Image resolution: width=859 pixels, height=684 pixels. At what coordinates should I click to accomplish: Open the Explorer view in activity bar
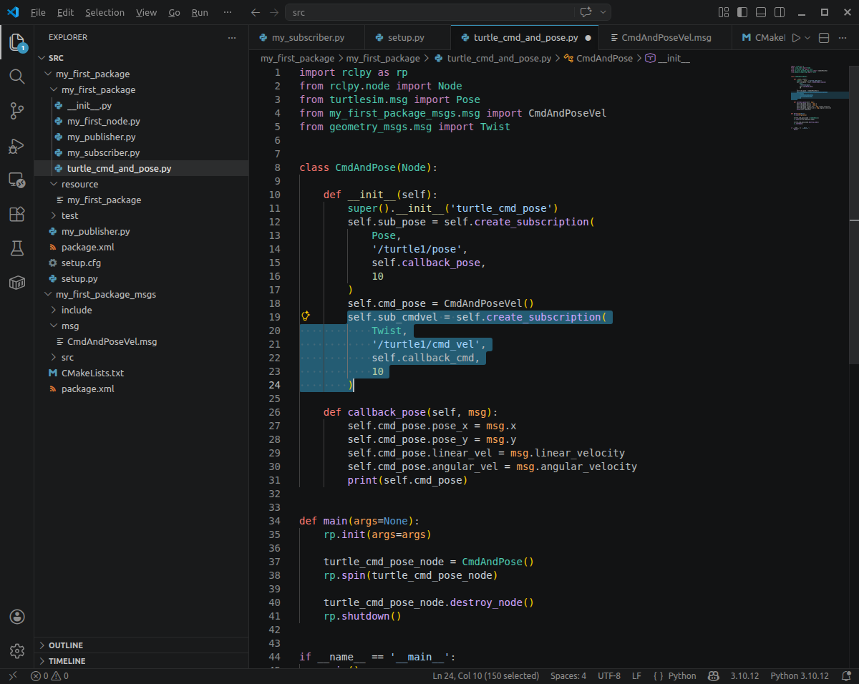[x=17, y=42]
